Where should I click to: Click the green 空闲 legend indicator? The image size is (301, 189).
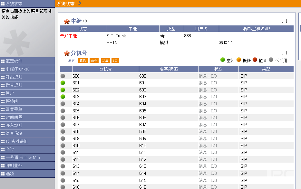222,60
